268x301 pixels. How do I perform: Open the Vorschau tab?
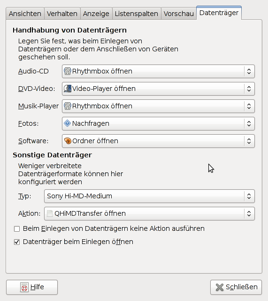pyautogui.click(x=179, y=14)
